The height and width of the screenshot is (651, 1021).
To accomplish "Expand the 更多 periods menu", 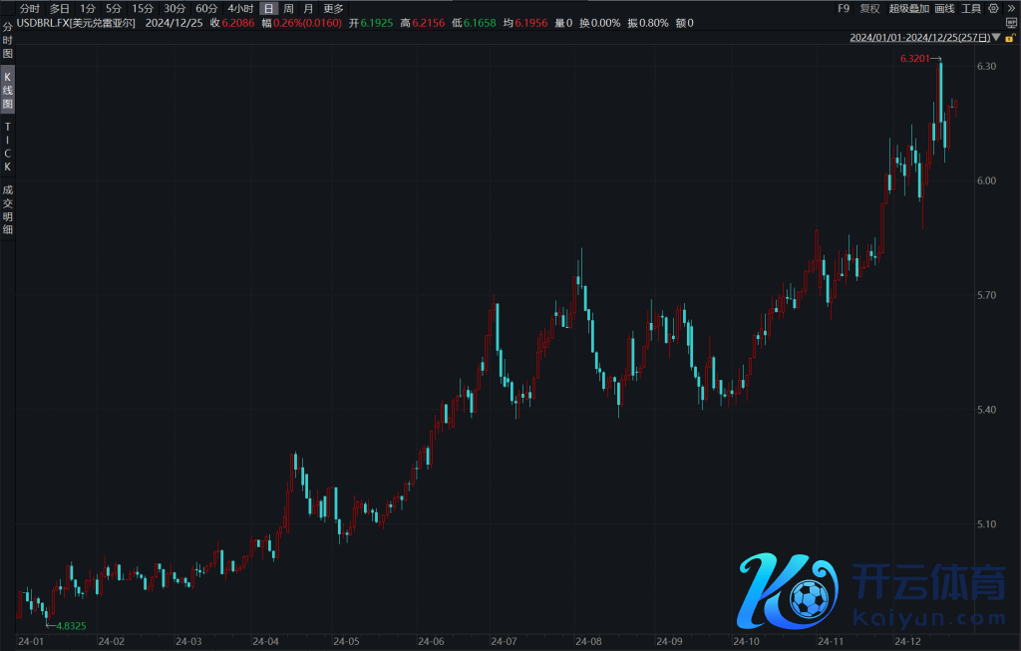I will point(333,8).
